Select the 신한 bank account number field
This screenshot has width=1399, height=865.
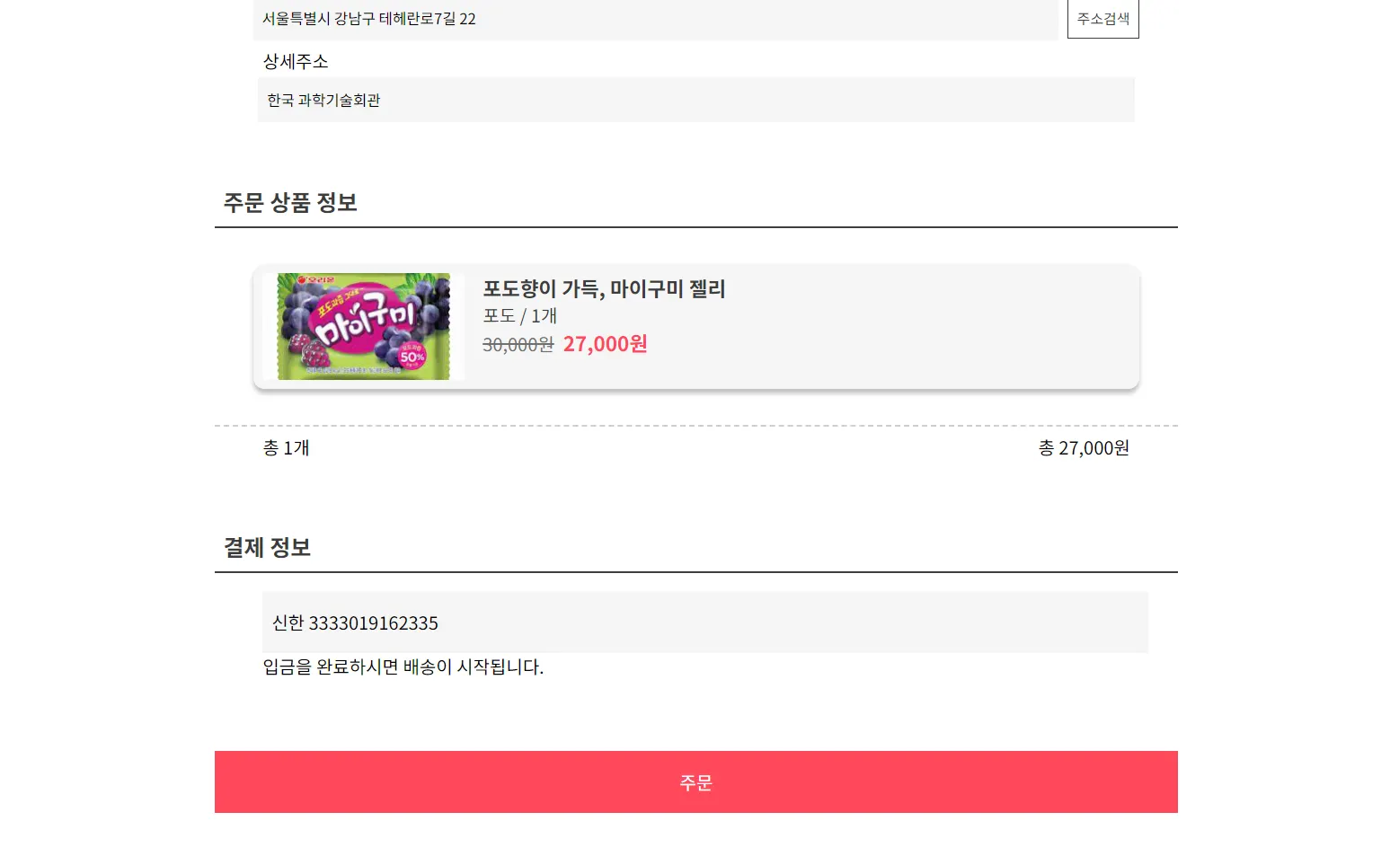coord(704,622)
